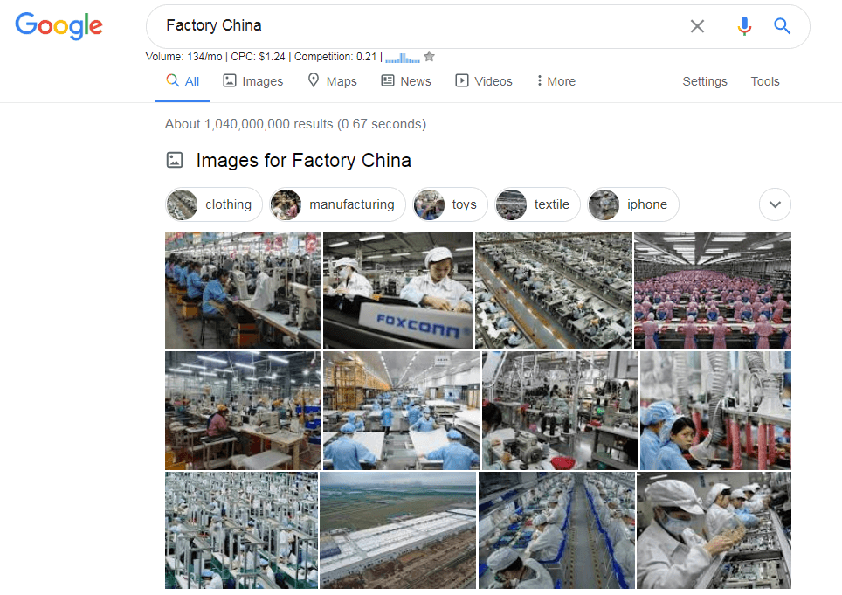Expand the image filter chips with the chevron
The height and width of the screenshot is (595, 842).
click(x=775, y=204)
